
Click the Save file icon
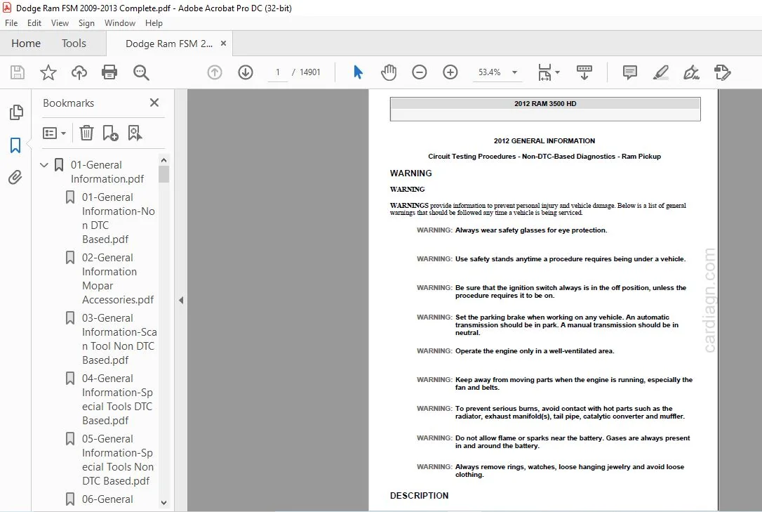click(18, 72)
